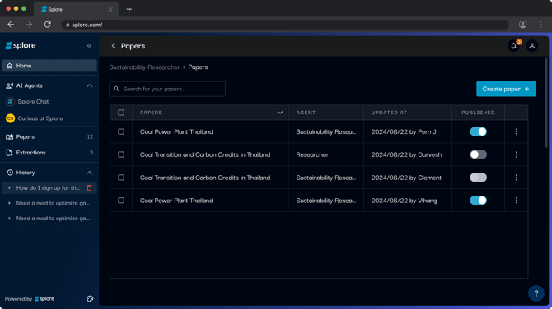
Task: Click the splore logo in the sidebar
Action: 21,46
